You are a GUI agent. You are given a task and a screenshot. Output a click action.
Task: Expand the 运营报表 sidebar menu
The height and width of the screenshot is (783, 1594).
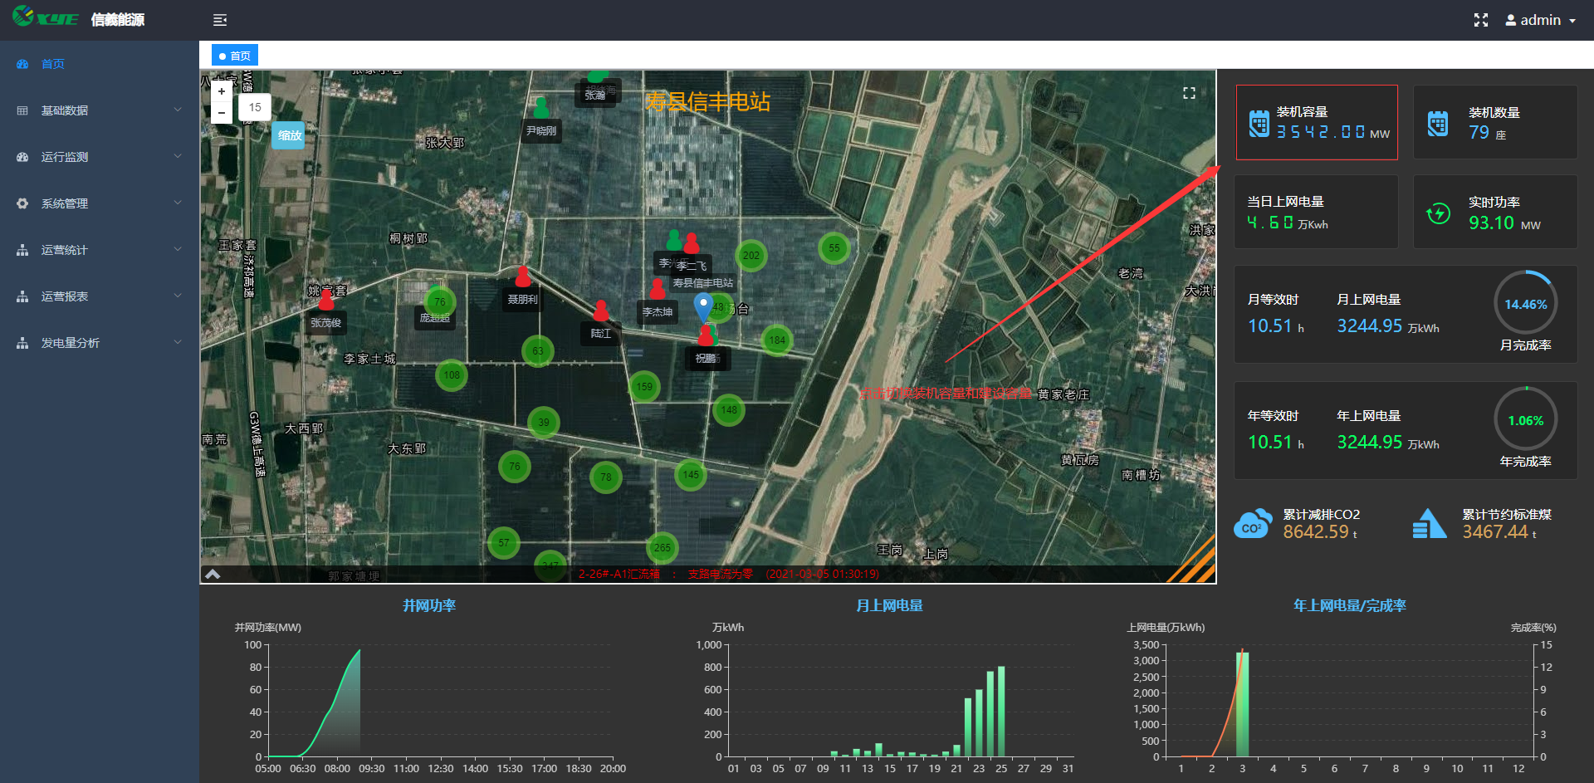tap(100, 296)
